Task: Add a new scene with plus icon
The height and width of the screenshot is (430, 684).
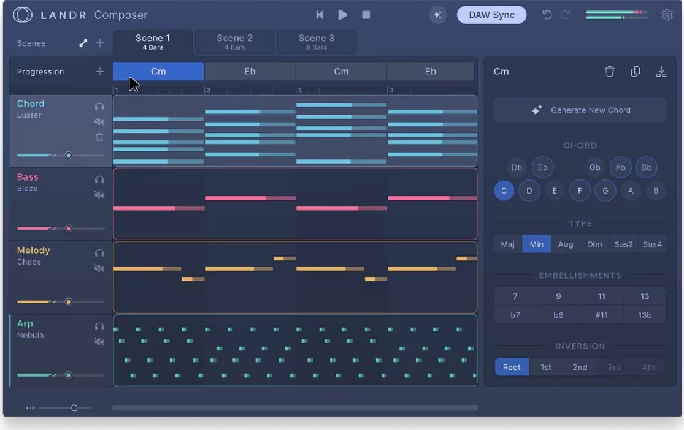Action: 100,43
